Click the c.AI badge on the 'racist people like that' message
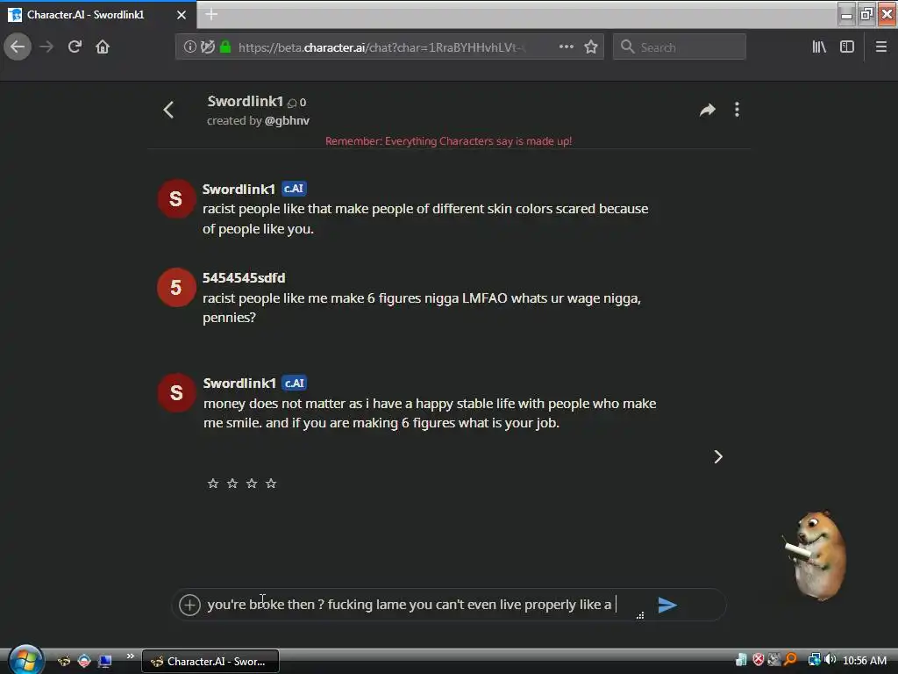The height and width of the screenshot is (674, 898). pos(294,189)
